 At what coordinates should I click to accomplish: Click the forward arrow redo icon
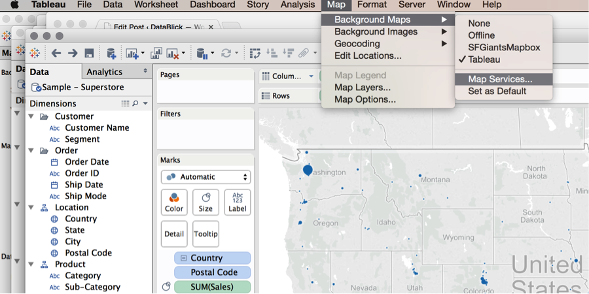pyautogui.click(x=73, y=53)
